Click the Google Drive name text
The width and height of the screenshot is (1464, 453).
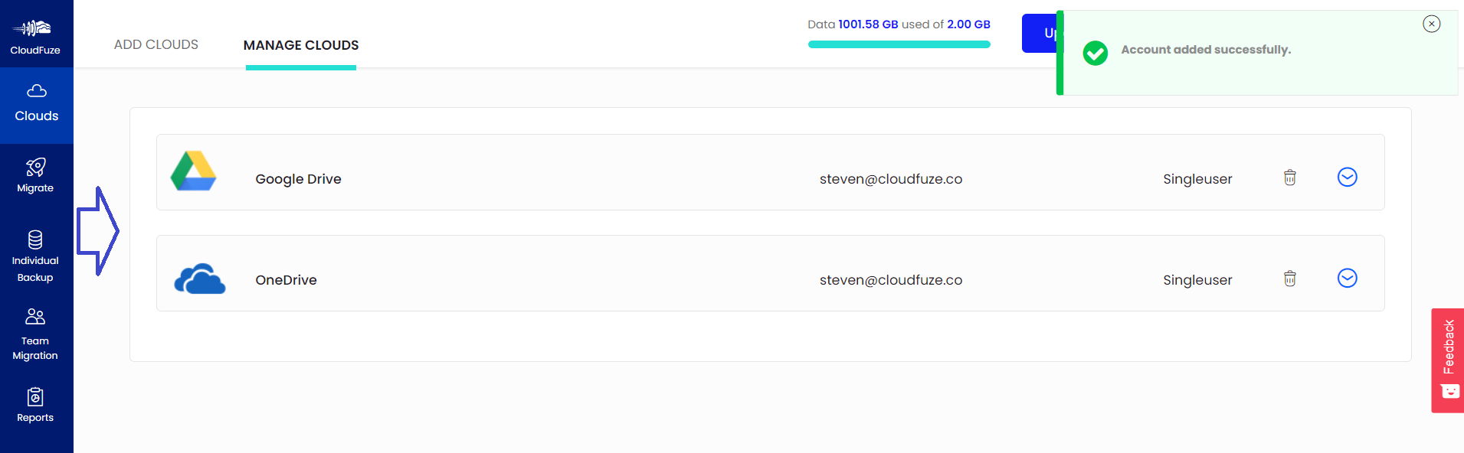pos(298,179)
